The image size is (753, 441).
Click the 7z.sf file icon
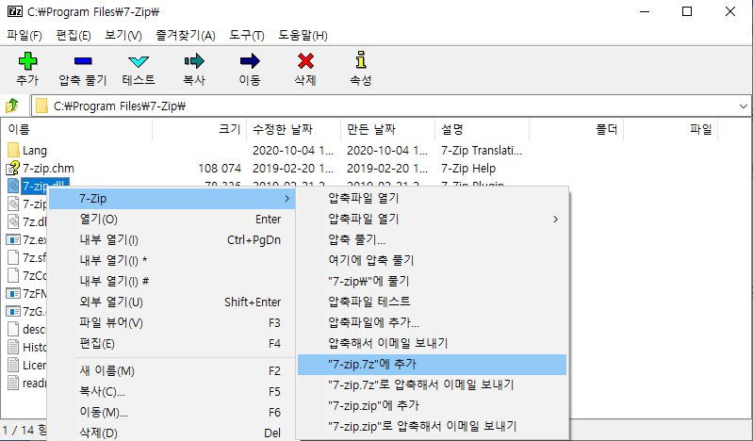point(13,257)
